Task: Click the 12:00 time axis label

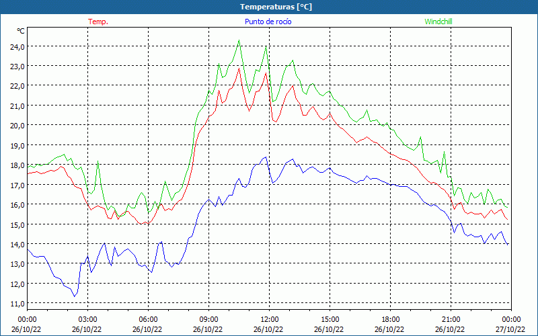Action: pyautogui.click(x=270, y=320)
